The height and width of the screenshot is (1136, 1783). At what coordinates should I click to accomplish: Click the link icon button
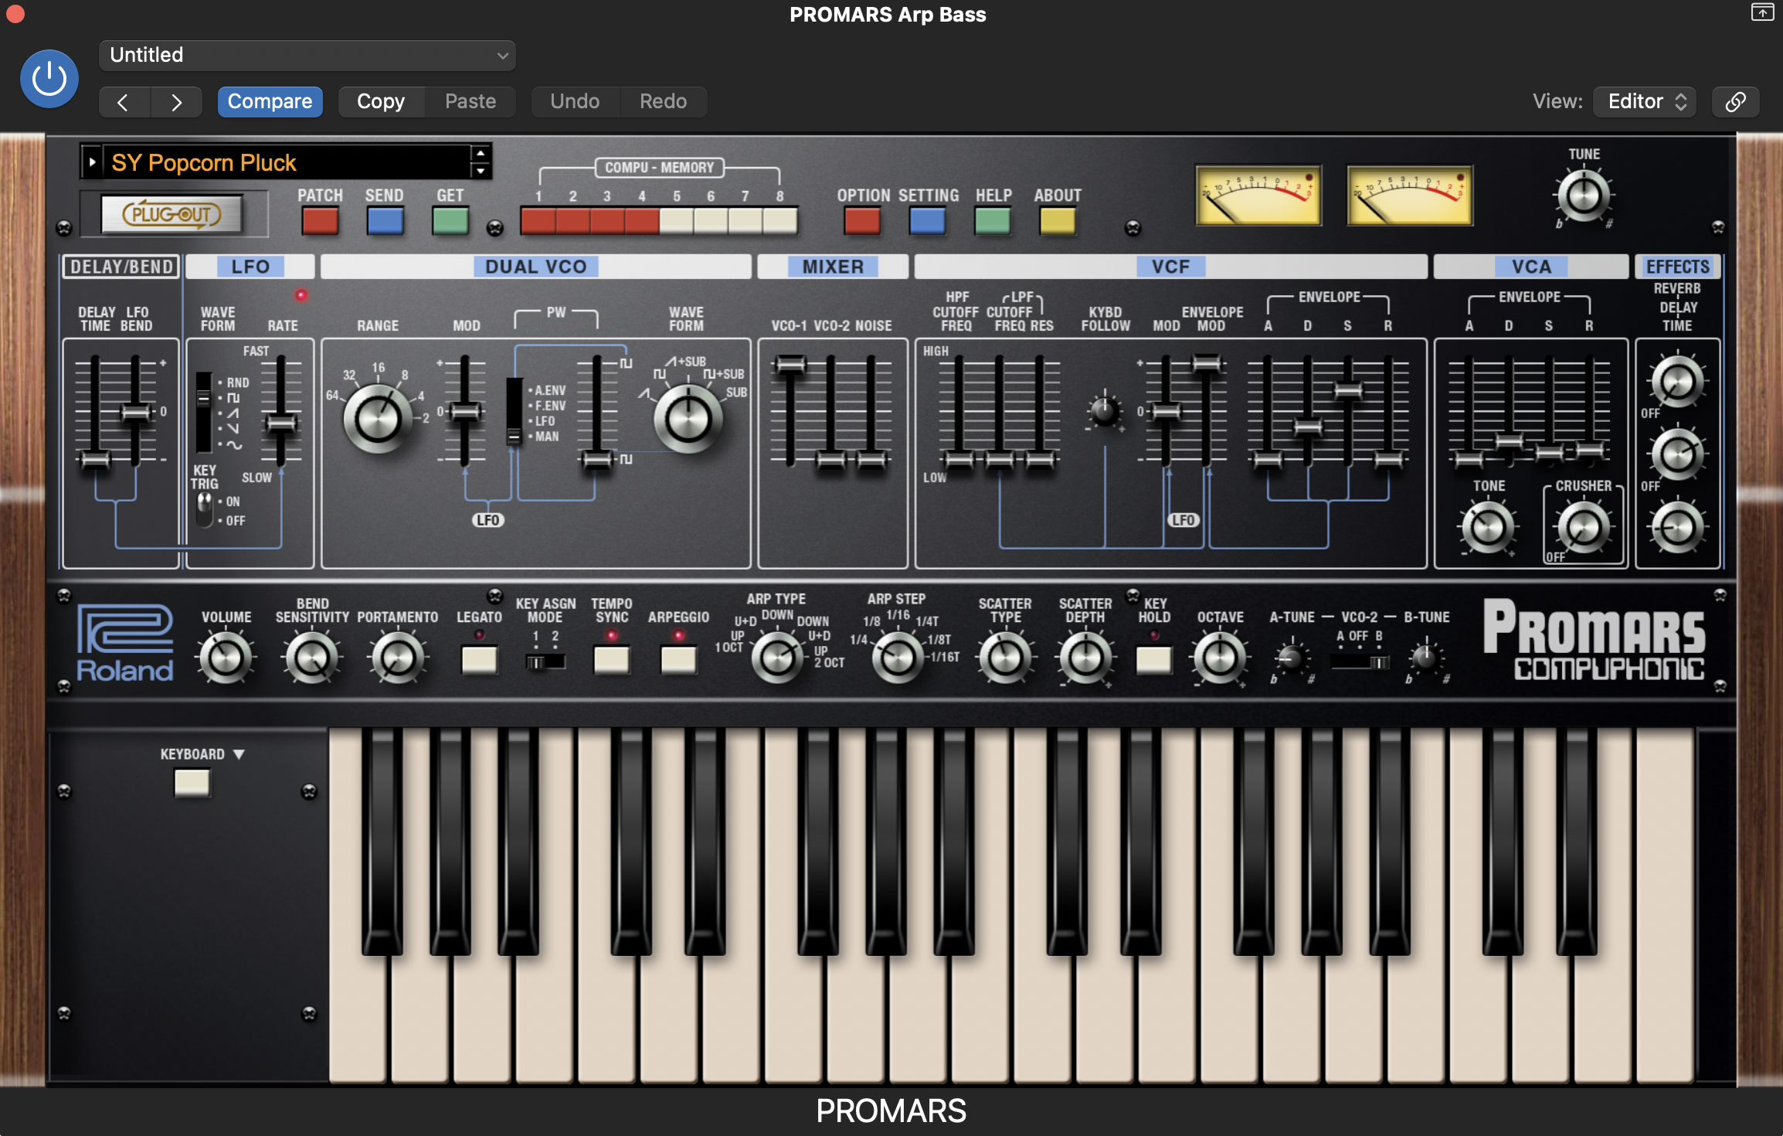(x=1735, y=102)
